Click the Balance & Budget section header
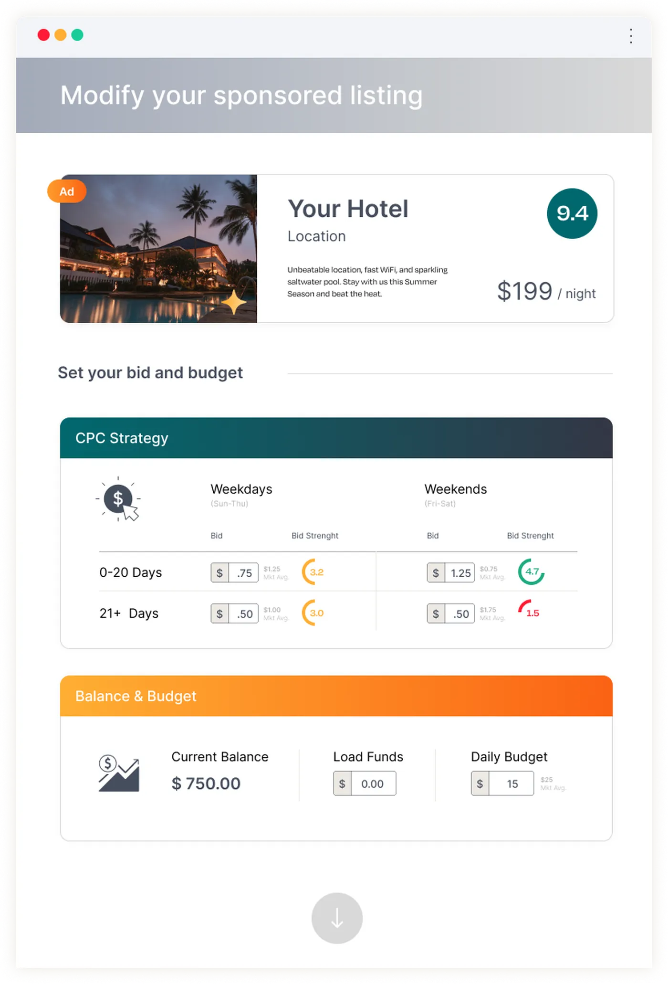 (336, 696)
